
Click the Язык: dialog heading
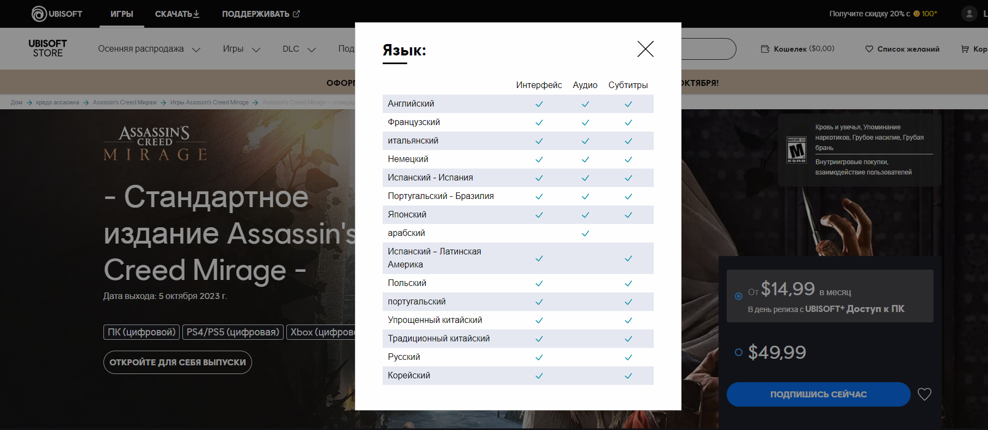pyautogui.click(x=404, y=50)
